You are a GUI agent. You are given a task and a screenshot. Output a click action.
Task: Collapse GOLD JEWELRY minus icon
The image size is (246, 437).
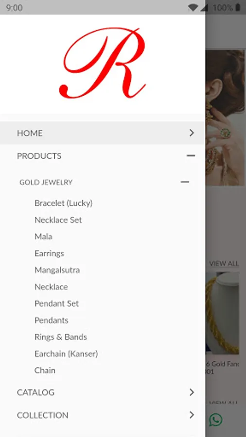[x=185, y=182]
